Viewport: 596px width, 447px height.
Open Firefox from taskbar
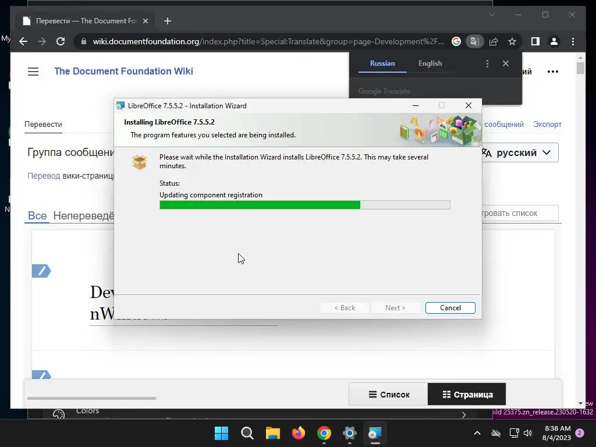coord(299,433)
